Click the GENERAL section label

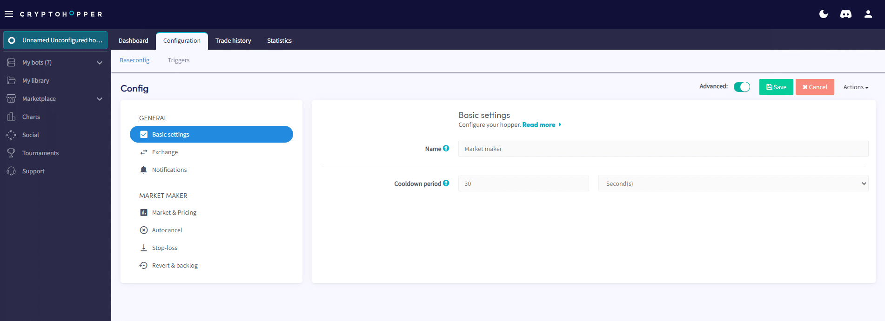pyautogui.click(x=153, y=118)
